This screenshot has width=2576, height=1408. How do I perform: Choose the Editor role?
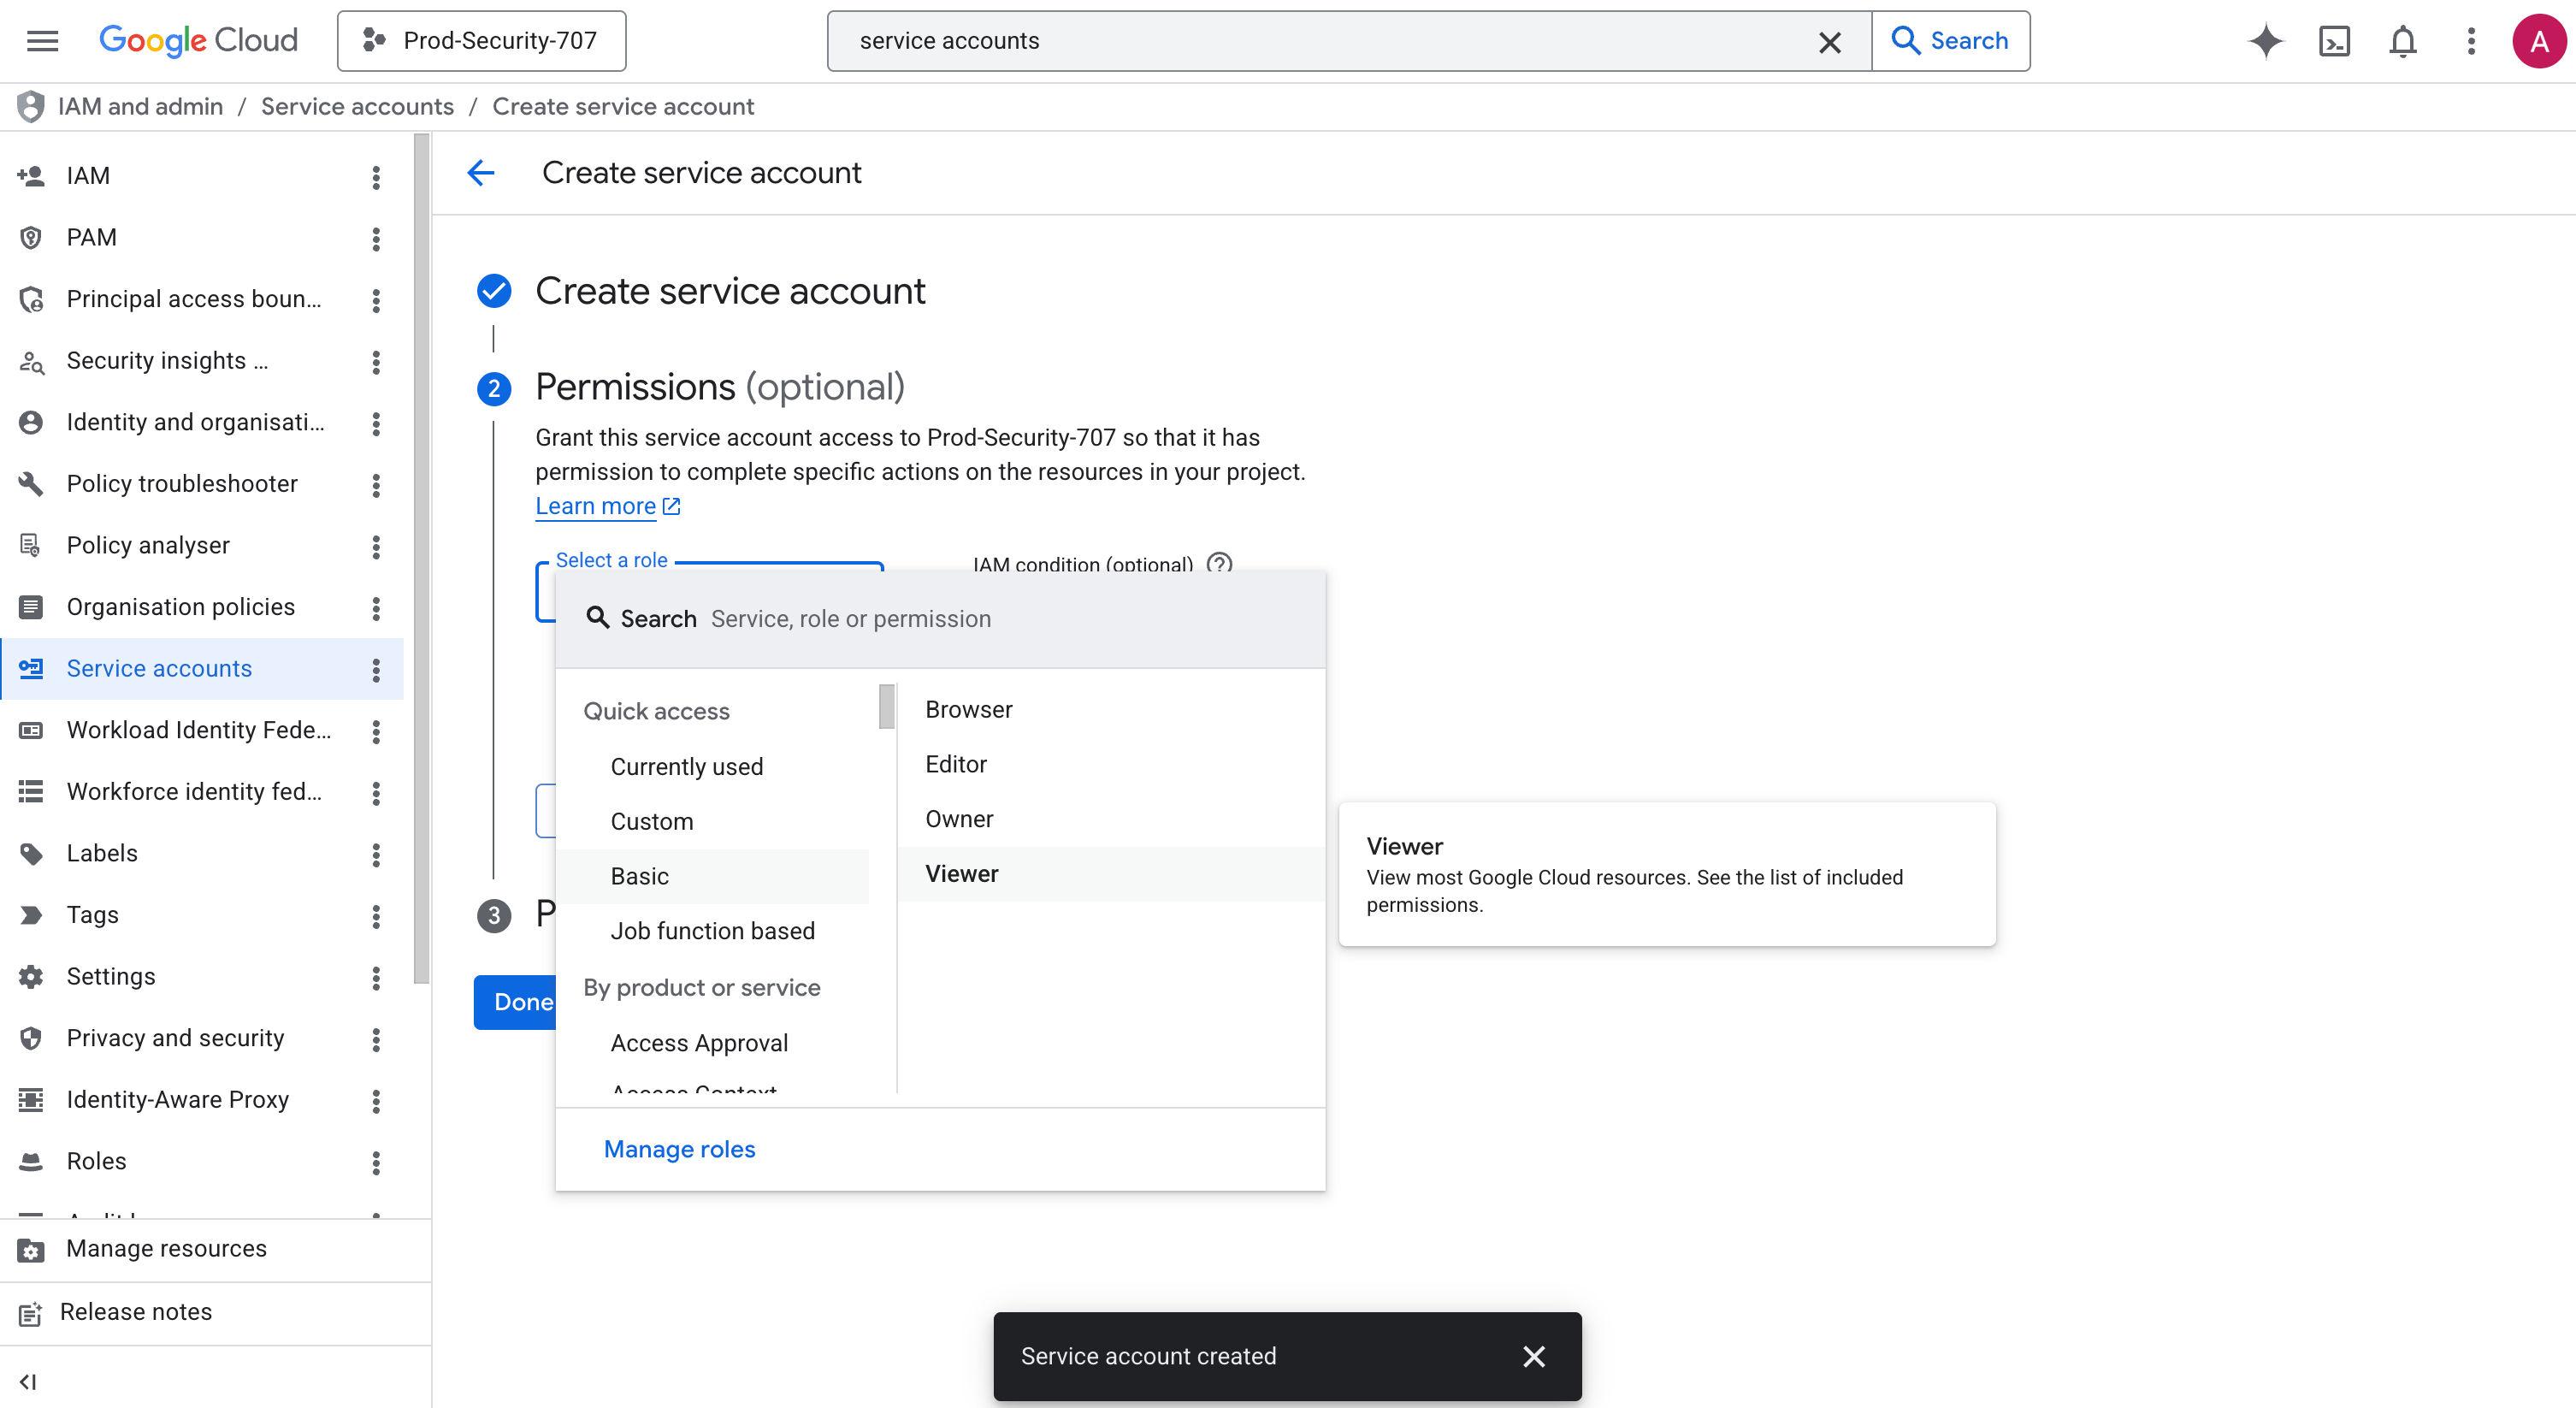coord(1111,765)
